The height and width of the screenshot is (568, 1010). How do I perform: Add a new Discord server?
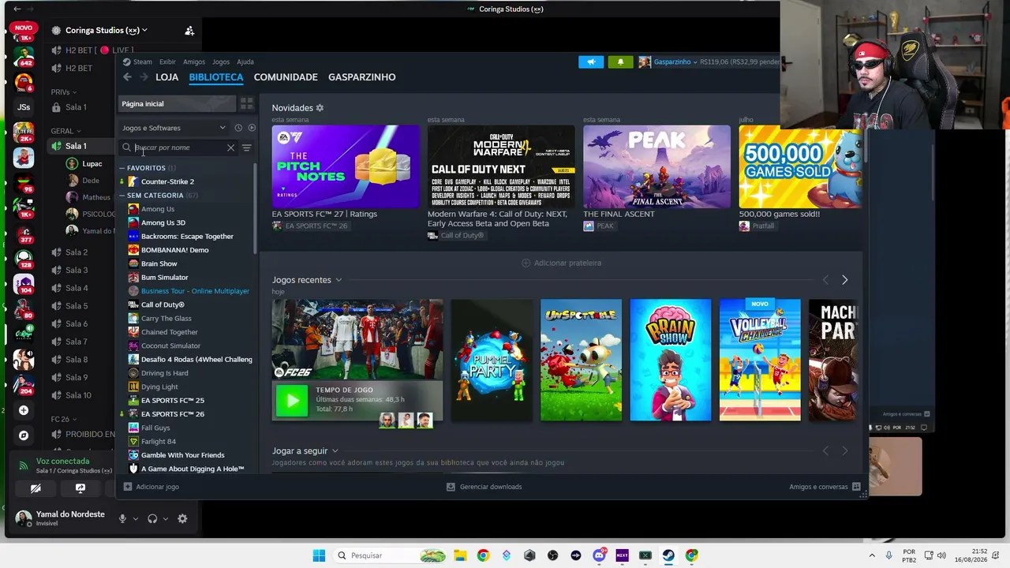pos(24,410)
